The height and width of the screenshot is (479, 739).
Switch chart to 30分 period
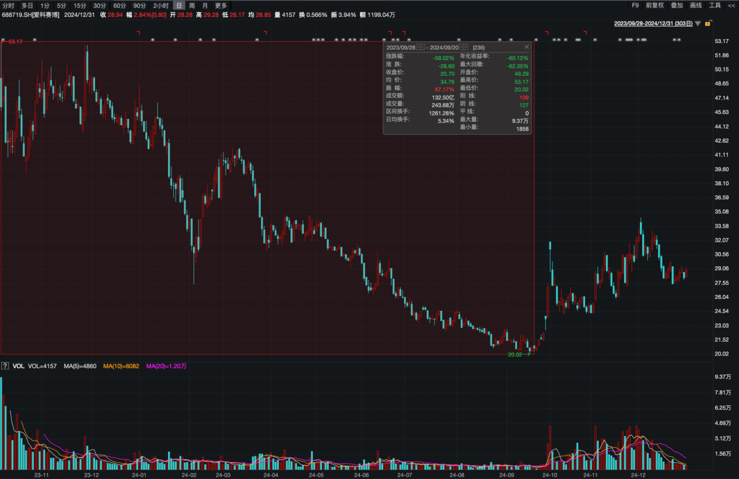pyautogui.click(x=100, y=5)
